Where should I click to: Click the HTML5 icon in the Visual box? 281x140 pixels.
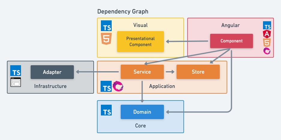[107, 39]
